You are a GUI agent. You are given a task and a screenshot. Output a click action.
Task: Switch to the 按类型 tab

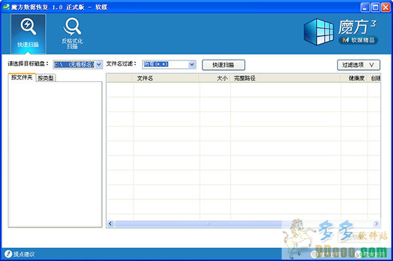click(46, 78)
